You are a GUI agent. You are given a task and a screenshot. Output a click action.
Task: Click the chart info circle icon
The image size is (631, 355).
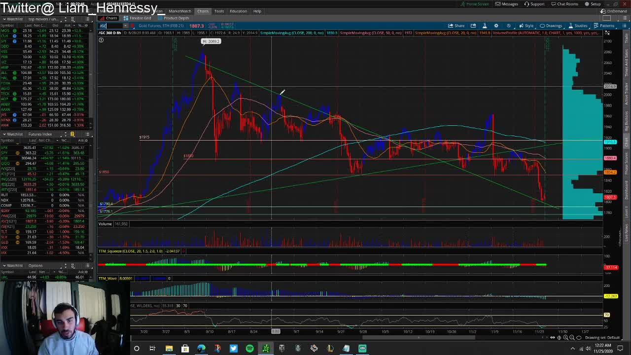click(x=101, y=40)
